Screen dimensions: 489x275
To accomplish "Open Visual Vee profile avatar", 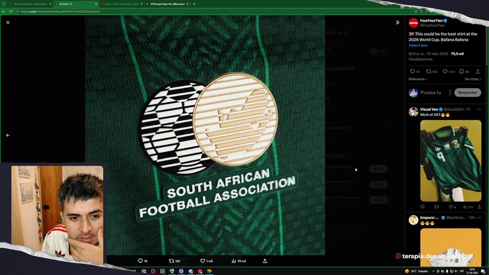I will [x=413, y=112].
